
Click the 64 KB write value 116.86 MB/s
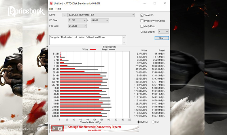(140, 76)
